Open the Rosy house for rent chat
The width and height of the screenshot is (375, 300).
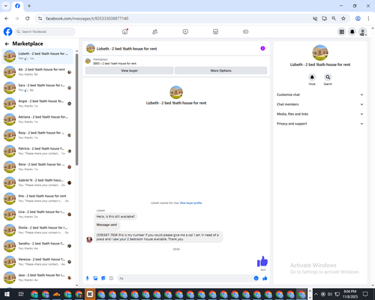pyautogui.click(x=37, y=135)
